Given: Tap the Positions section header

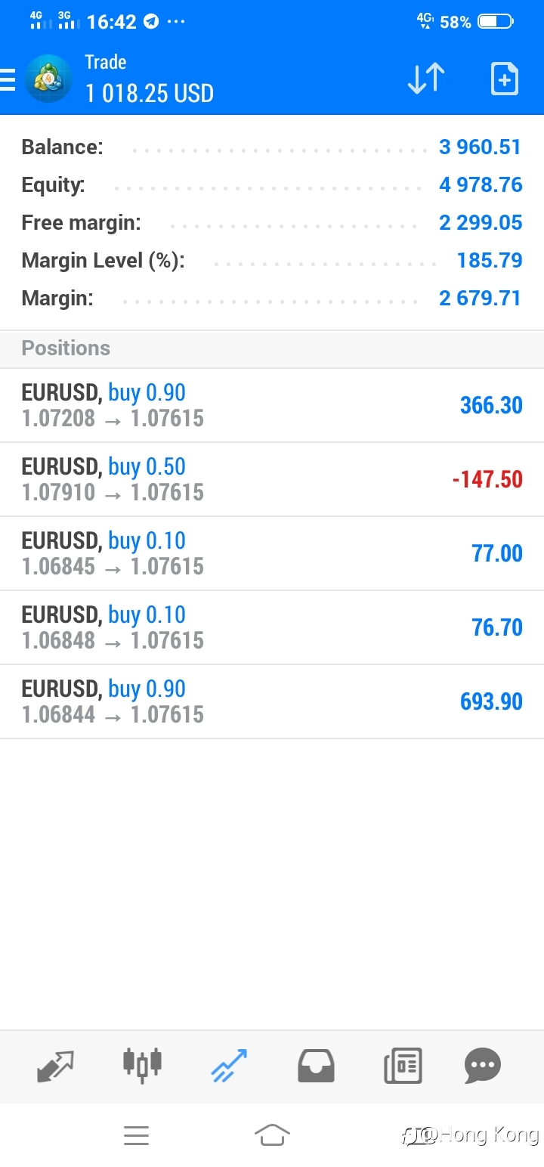Looking at the screenshot, I should pyautogui.click(x=272, y=349).
